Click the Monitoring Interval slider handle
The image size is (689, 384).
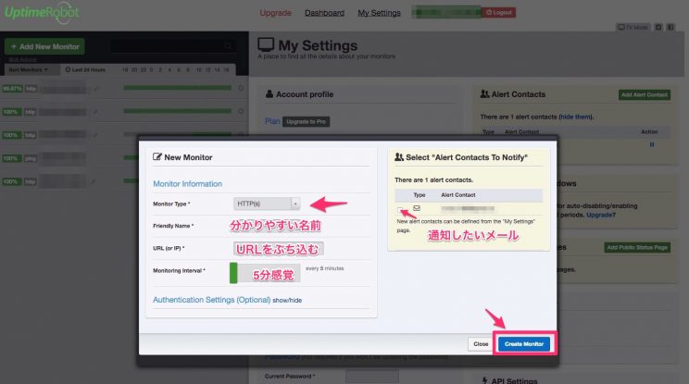(x=235, y=272)
